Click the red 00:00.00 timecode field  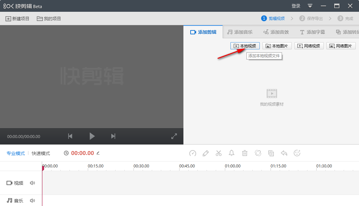click(x=83, y=153)
